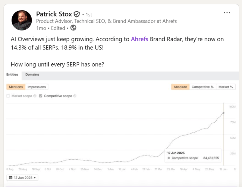Select the Competitive % display mode
Image resolution: width=242 pixels, height=187 pixels.
pos(202,87)
